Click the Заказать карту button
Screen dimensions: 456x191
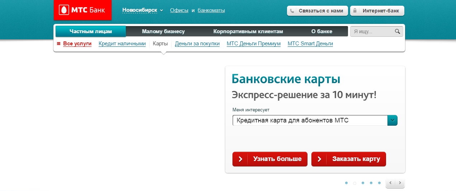pos(349,159)
